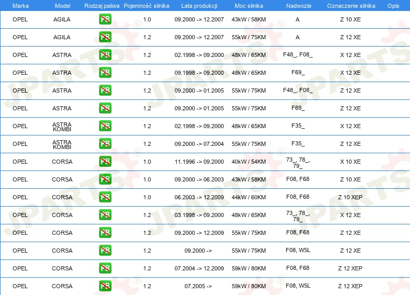The image size is (410, 295).
Task: Select date range 09.2000 -> 07.2004
Action: point(199,144)
